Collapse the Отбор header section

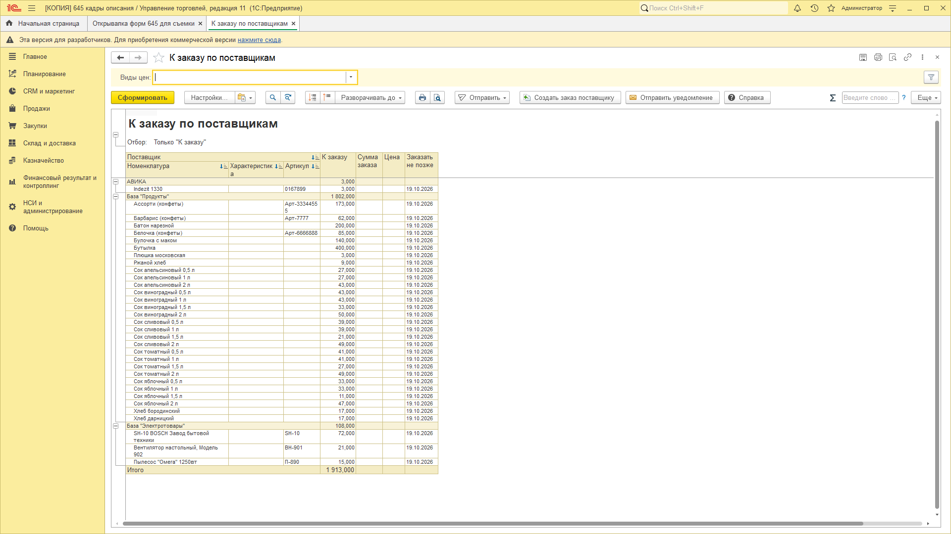(116, 134)
